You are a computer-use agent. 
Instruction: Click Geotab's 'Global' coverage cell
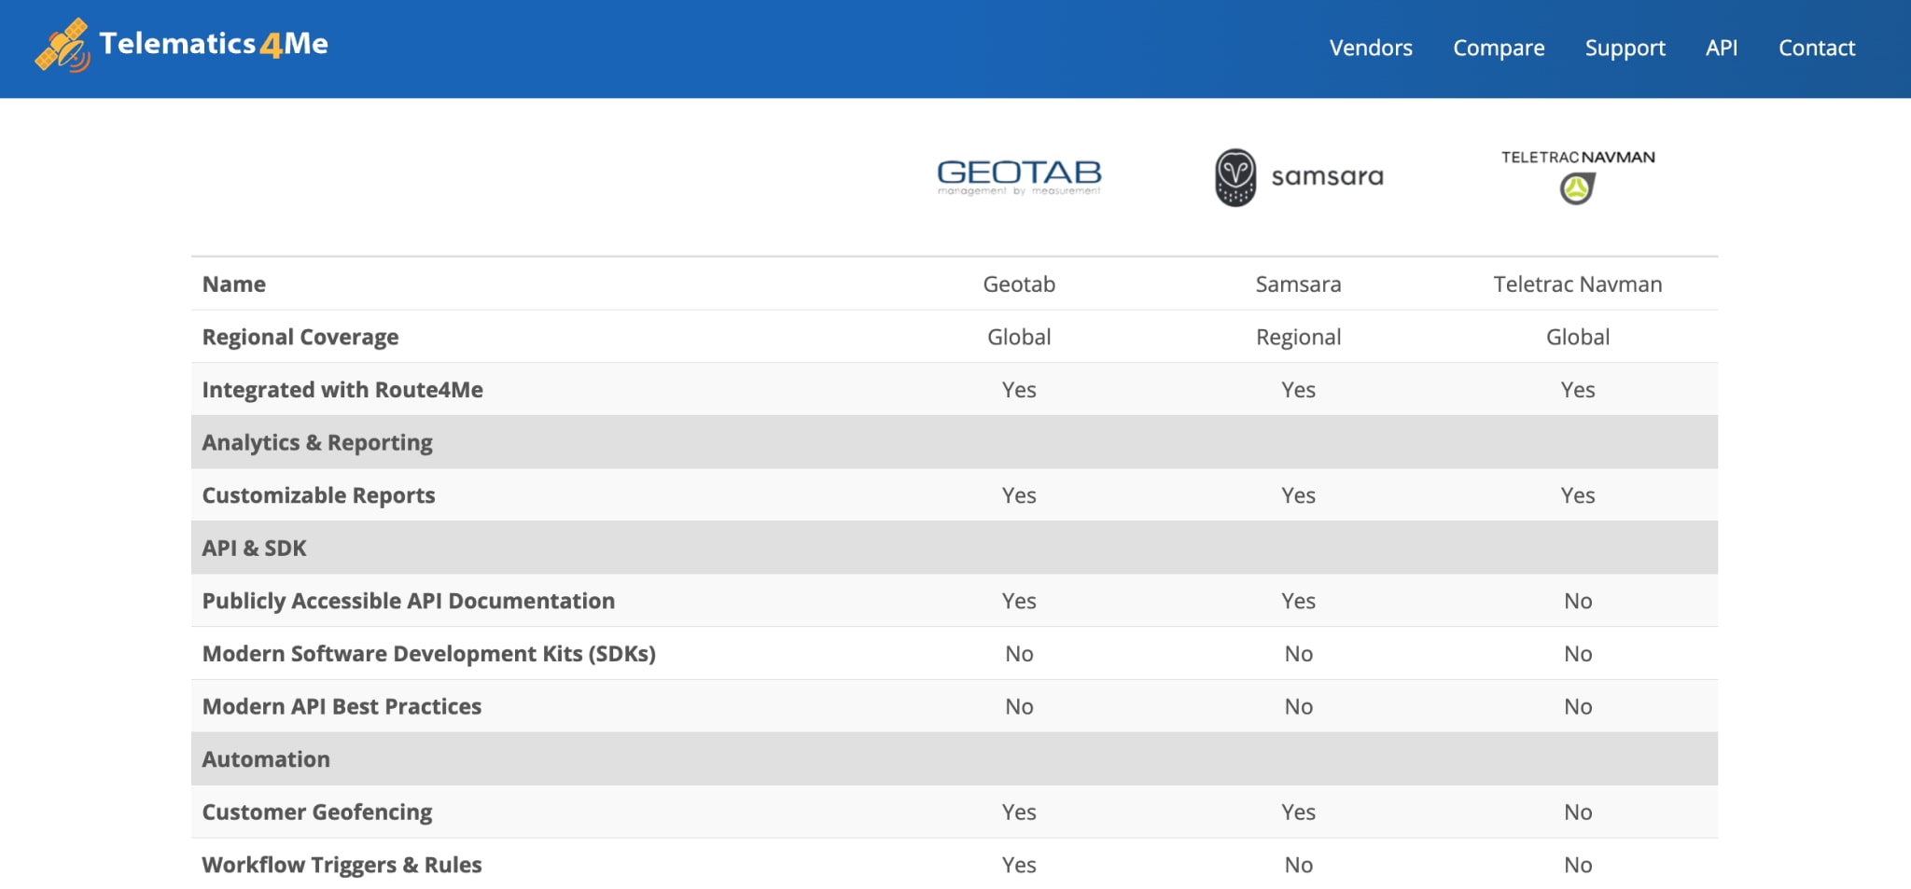click(x=1019, y=337)
